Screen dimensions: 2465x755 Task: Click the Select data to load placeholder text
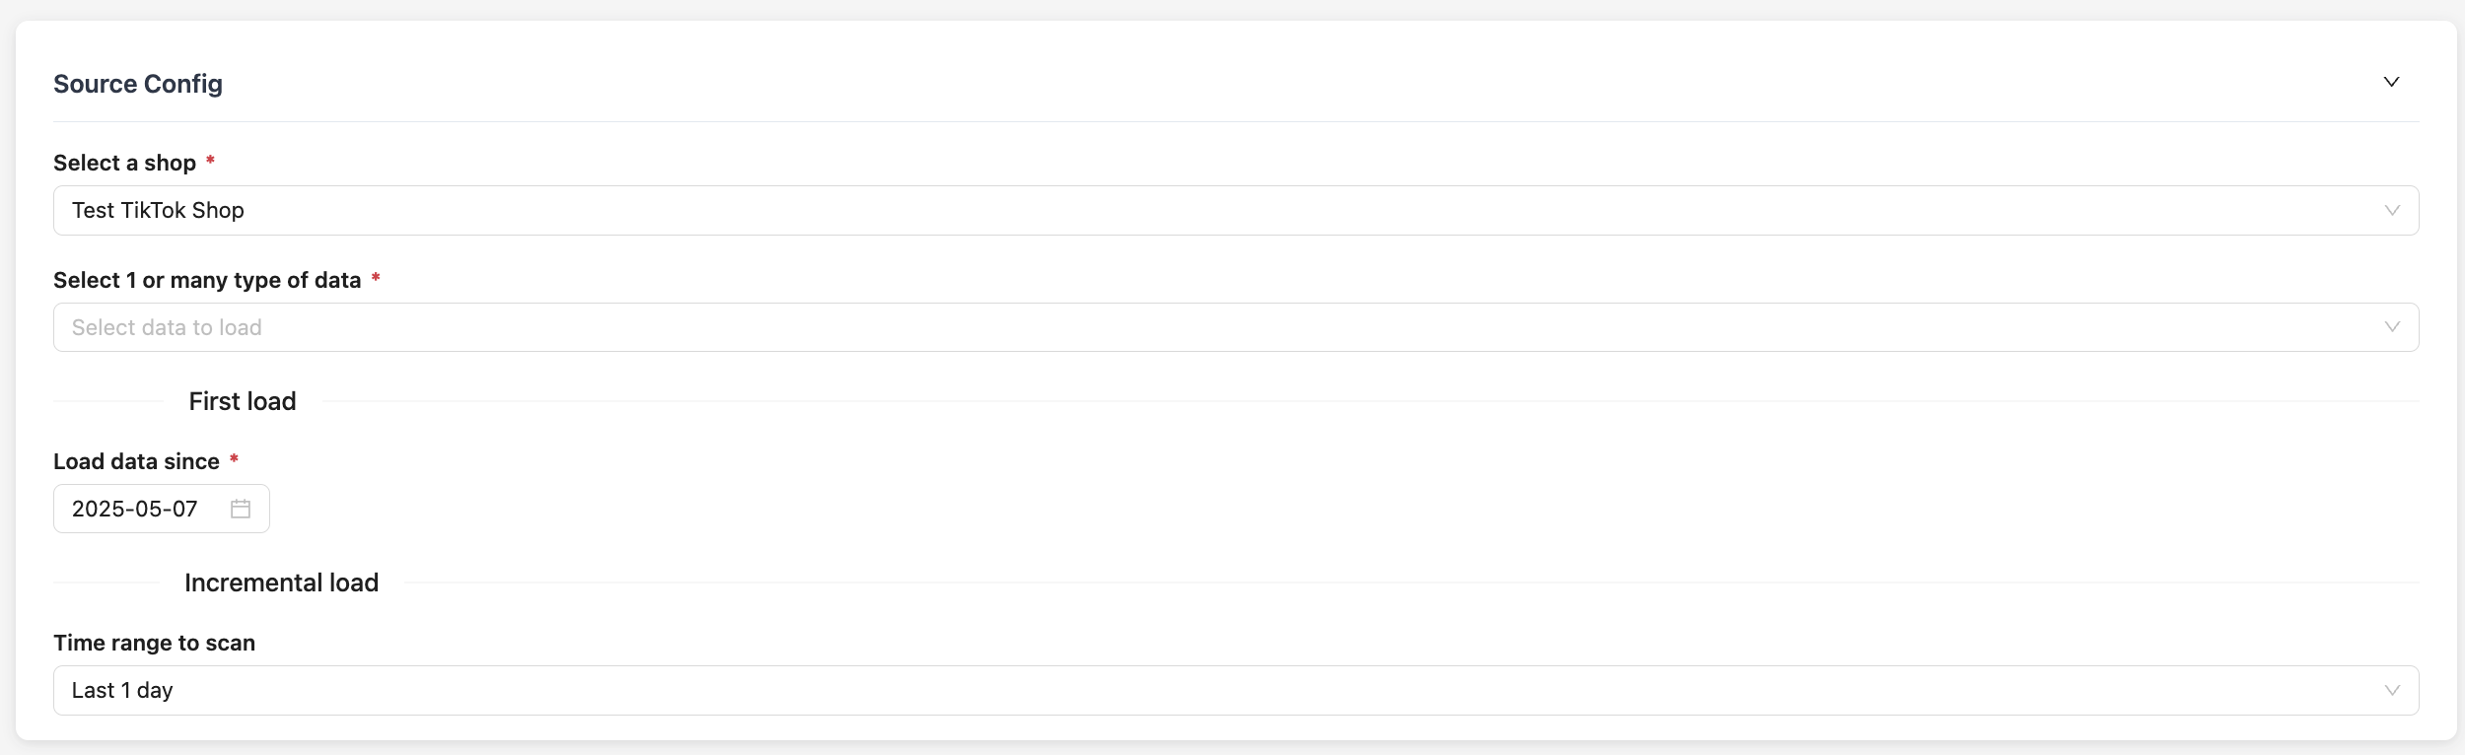pos(167,327)
